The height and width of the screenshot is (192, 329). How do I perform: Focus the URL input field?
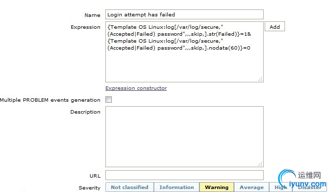point(184,175)
